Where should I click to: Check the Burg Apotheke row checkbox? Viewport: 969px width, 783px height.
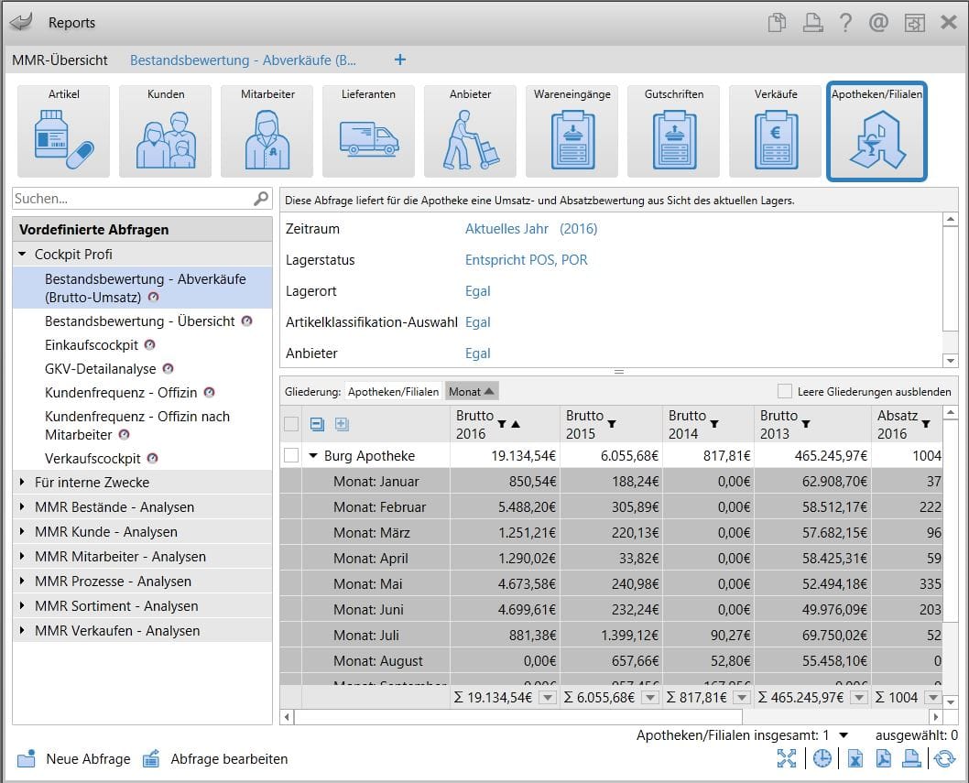pos(291,455)
